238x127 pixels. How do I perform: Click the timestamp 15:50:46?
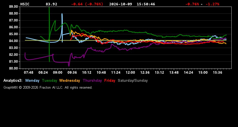[x=146, y=4]
